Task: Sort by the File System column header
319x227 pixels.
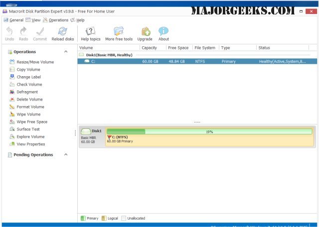Action: [206, 48]
